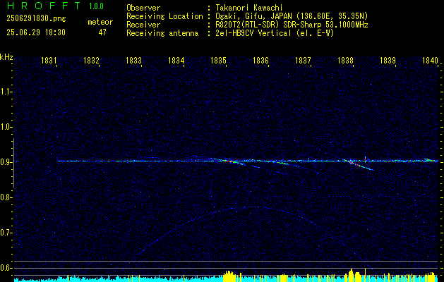Click the 0.8 frequency axis label
This screenshot has height=282, width=444.
click(5, 197)
